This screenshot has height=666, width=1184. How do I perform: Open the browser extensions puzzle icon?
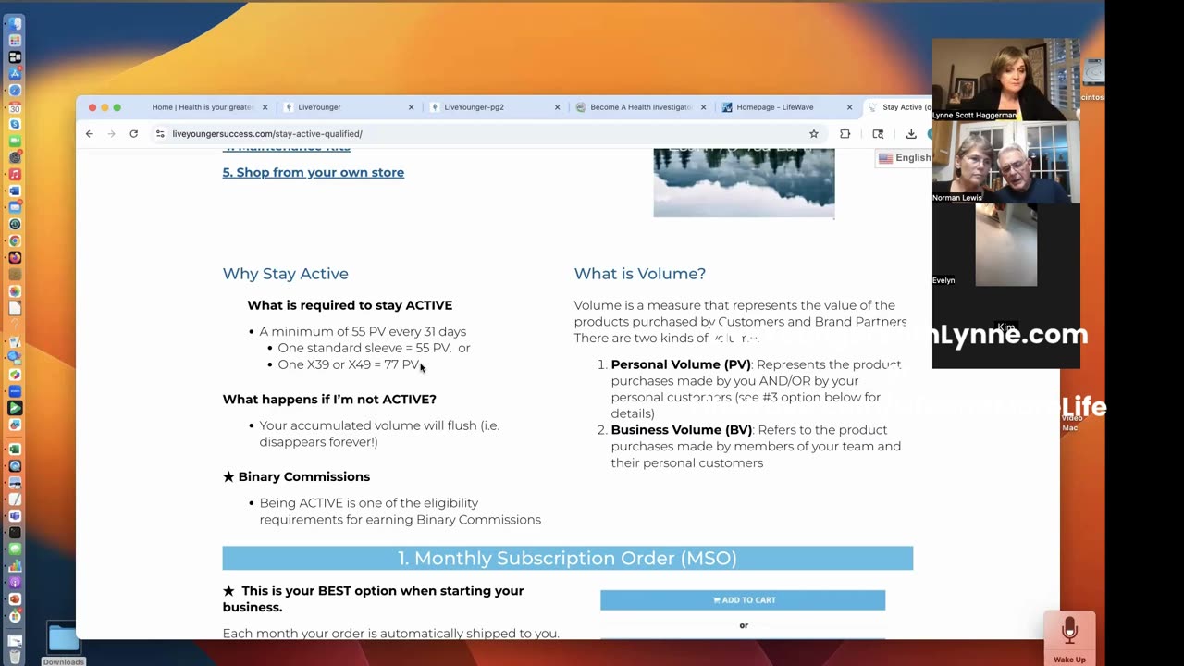coord(845,134)
